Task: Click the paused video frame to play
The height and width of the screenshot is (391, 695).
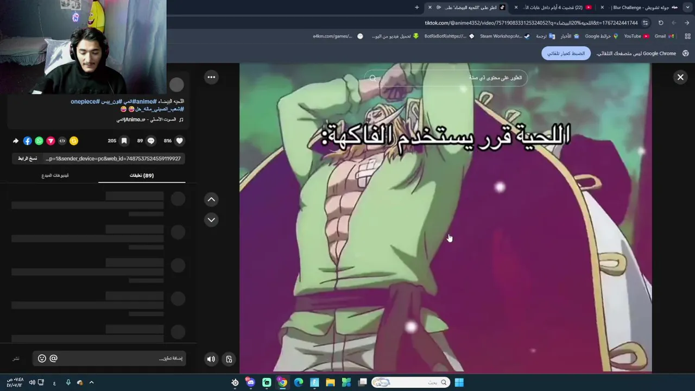Action: [x=445, y=217]
